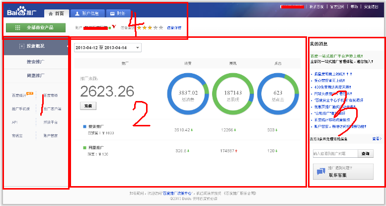Open the 受众管理首页上线 message

(x=329, y=81)
